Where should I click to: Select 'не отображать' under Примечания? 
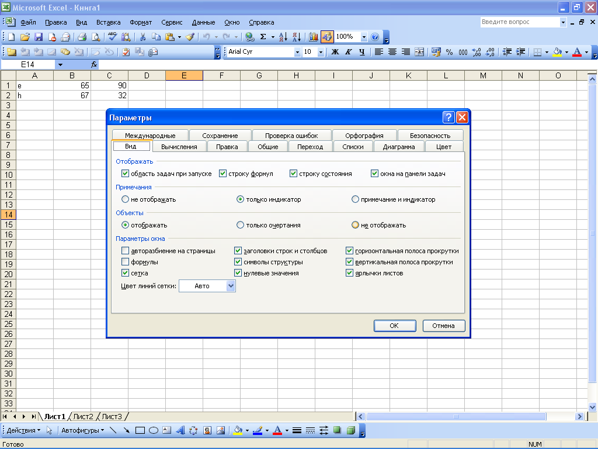pos(125,199)
